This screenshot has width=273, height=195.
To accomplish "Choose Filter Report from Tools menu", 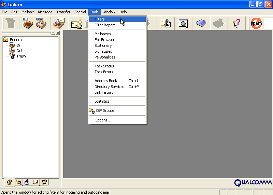I will (x=117, y=25).
